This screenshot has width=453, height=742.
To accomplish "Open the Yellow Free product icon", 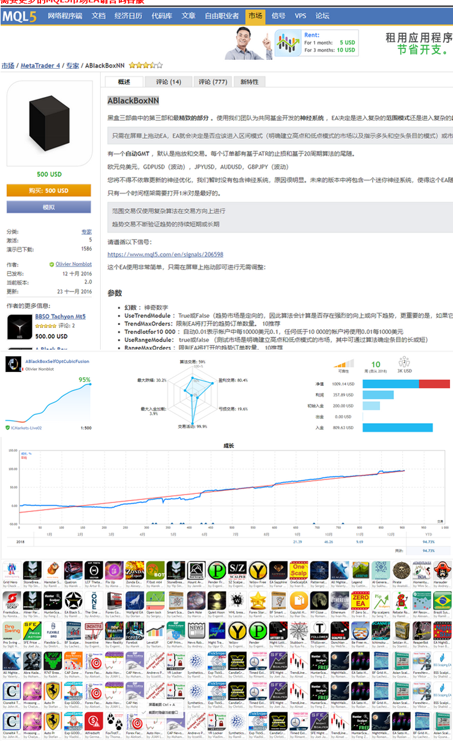I will (259, 570).
